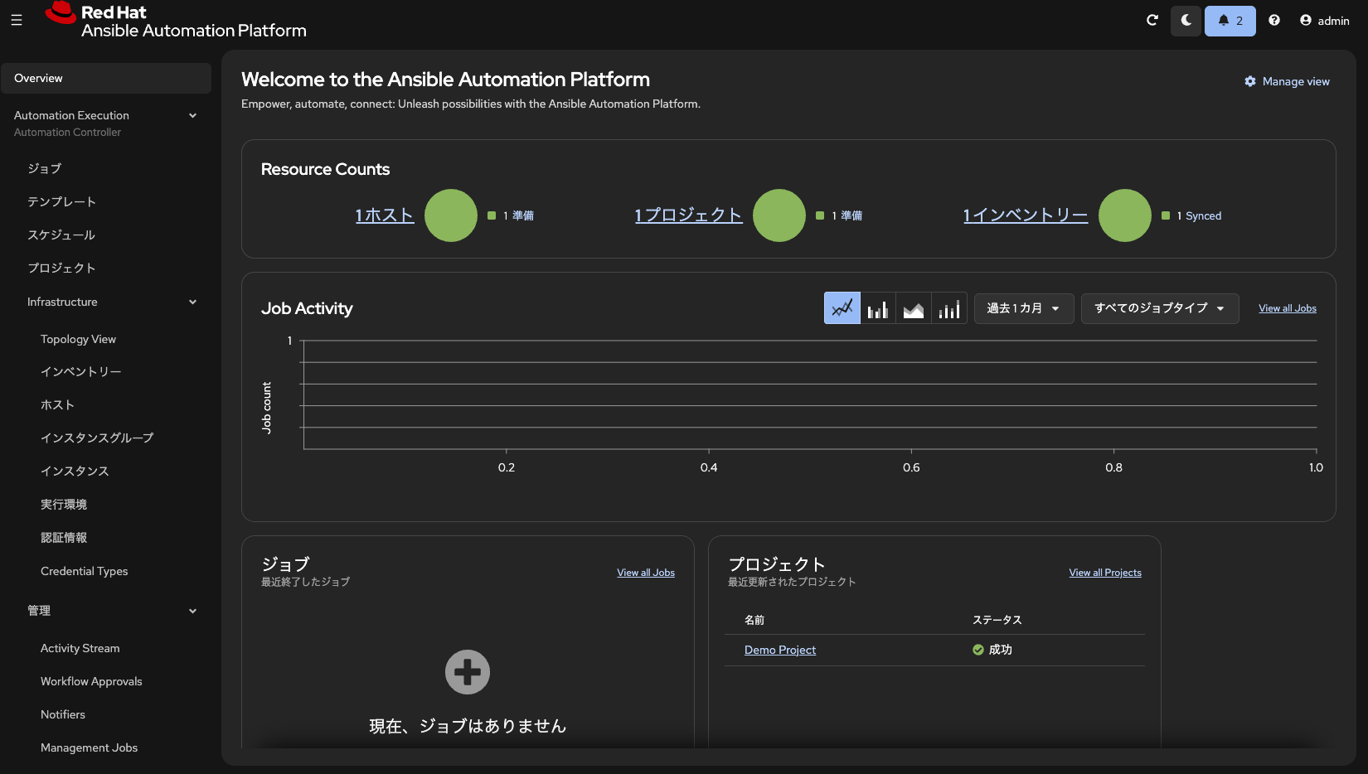Open the 1 インベントリー resource count link

point(1026,215)
